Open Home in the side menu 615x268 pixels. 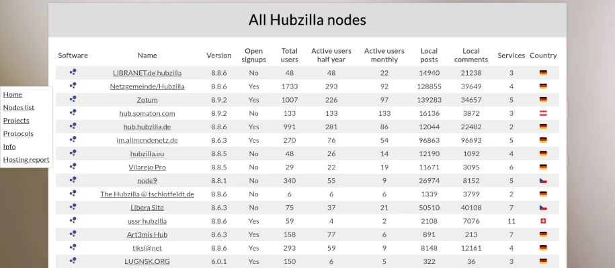[13, 94]
